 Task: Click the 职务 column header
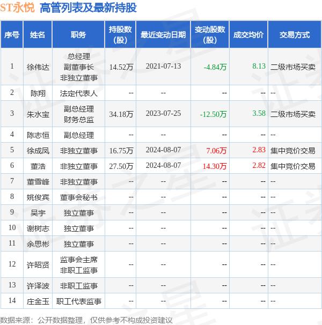click(x=78, y=35)
